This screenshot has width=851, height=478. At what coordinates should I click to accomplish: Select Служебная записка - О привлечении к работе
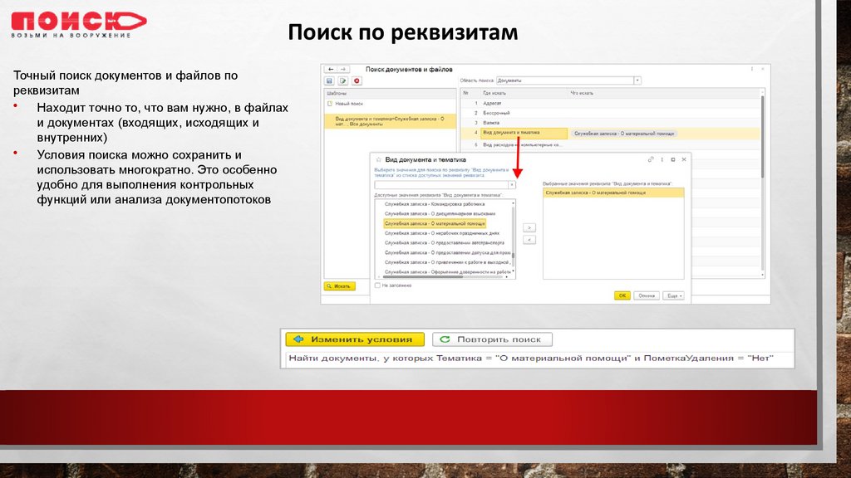click(447, 262)
